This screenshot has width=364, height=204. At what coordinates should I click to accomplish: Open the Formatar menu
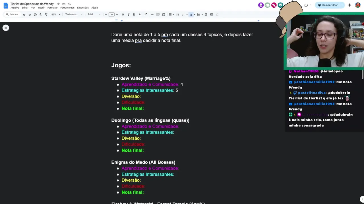52,8
